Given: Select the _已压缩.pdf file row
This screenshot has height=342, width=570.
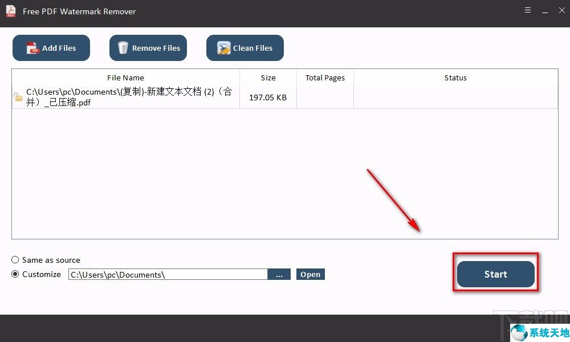Looking at the screenshot, I should tap(285, 97).
